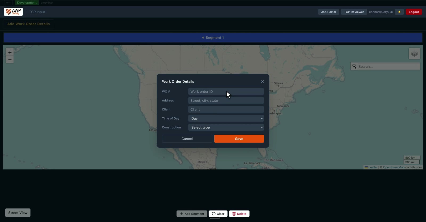426x222 pixels.
Task: Select the Segment 1 tab bar
Action: coord(213,38)
